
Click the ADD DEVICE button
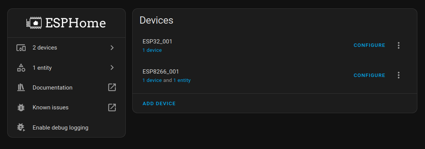[x=159, y=104]
